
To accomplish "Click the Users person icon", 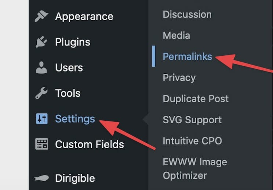I will coord(41,67).
